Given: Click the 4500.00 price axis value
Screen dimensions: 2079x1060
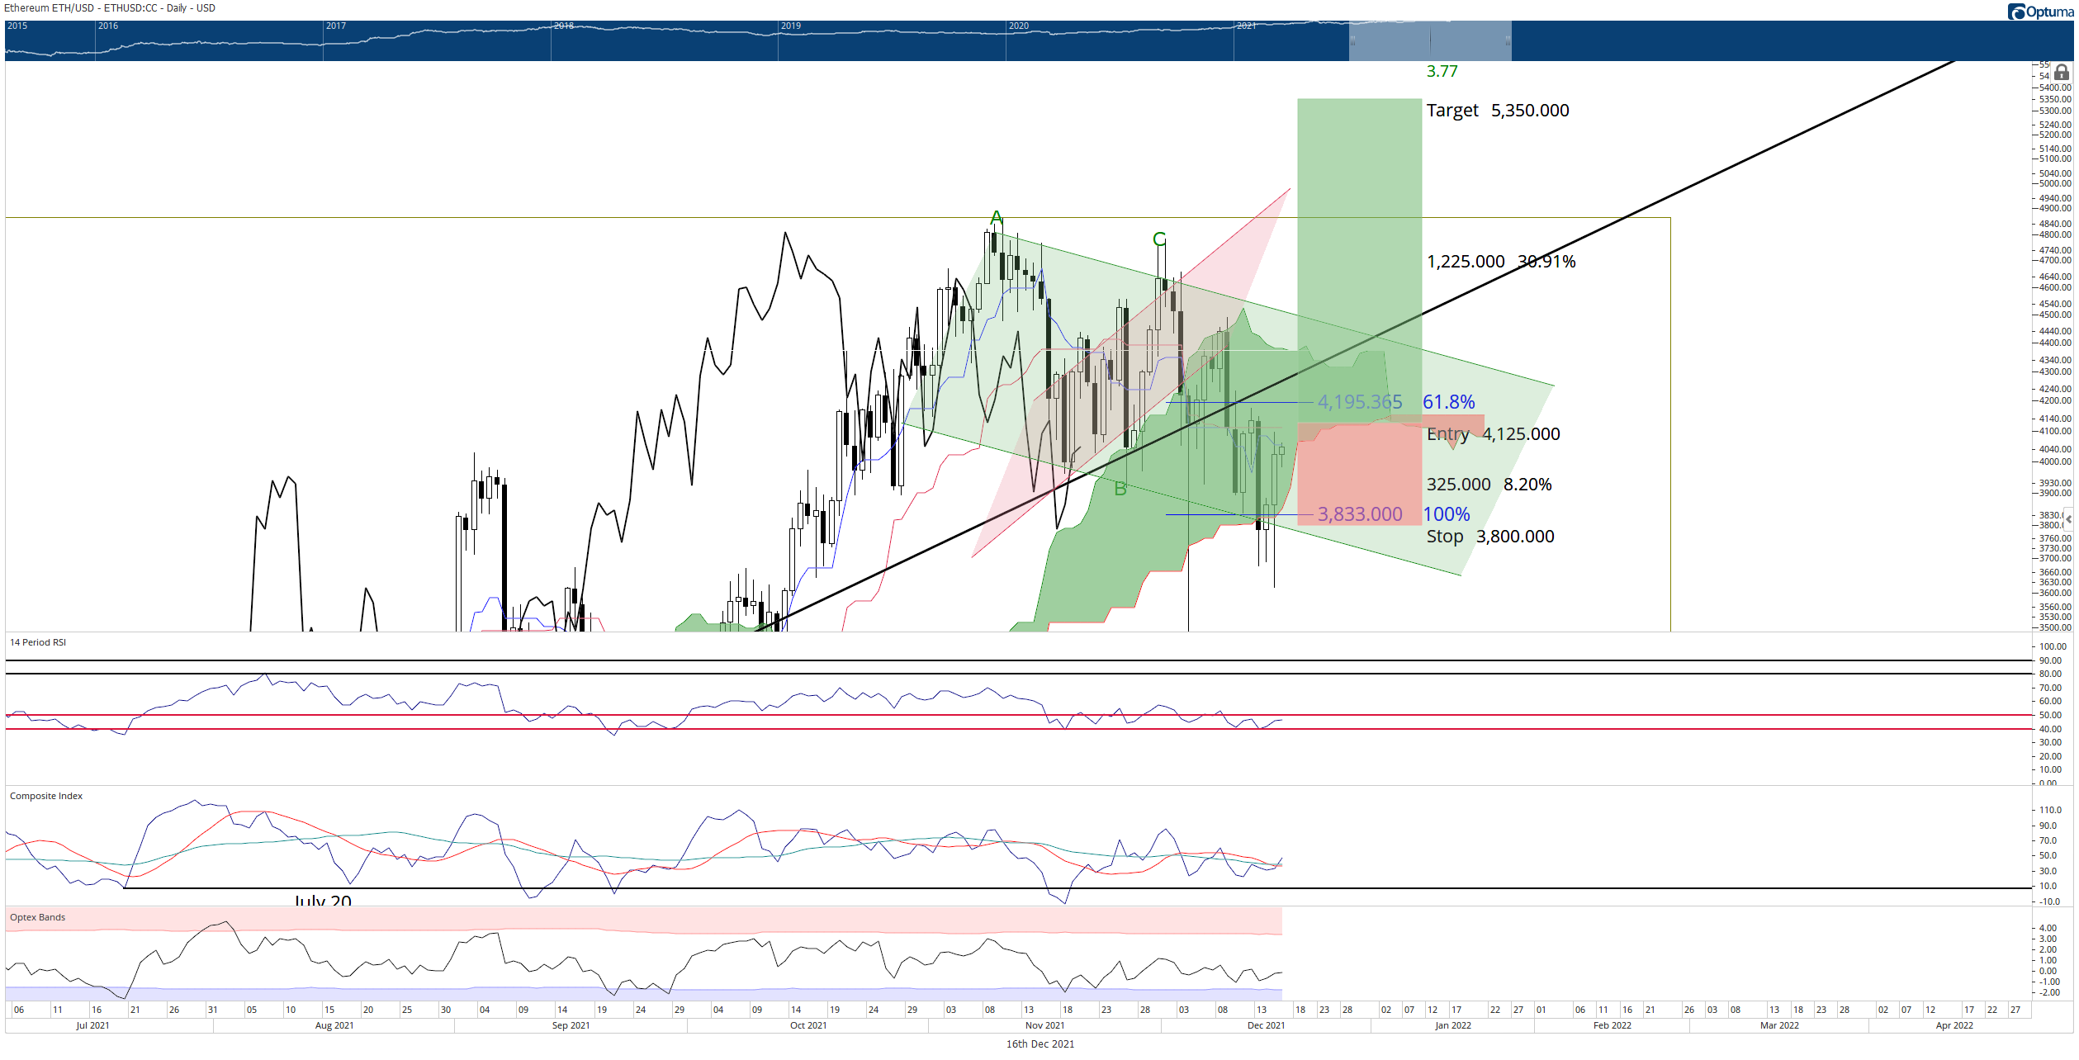Looking at the screenshot, I should (2056, 315).
